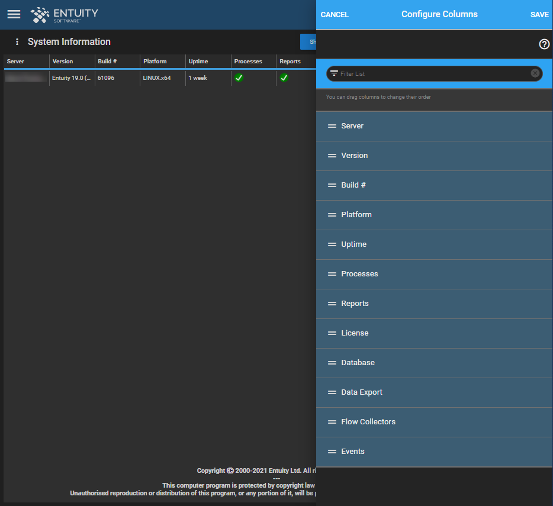Open the hamburger main menu
This screenshot has height=506, width=553.
[x=14, y=14]
